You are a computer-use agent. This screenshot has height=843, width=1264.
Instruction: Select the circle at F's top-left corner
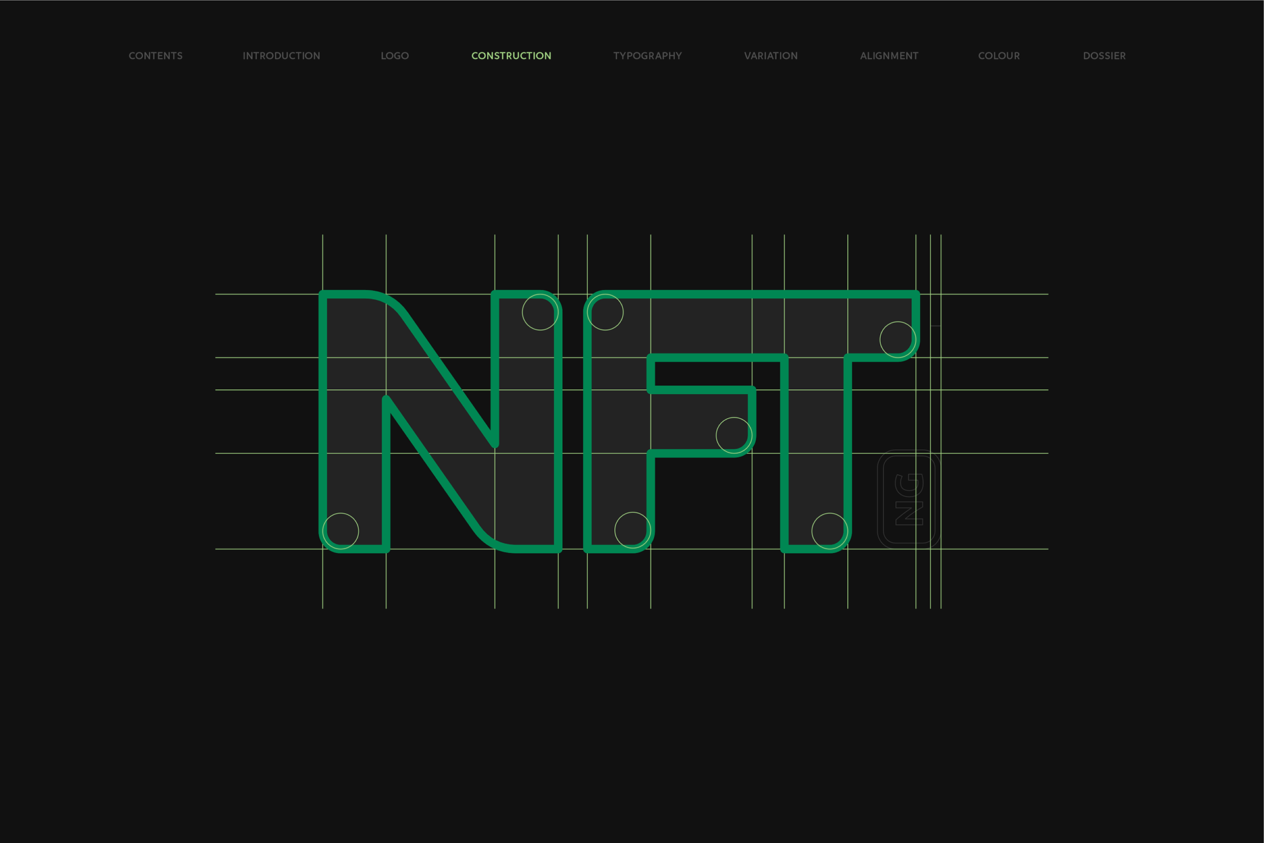coord(605,312)
